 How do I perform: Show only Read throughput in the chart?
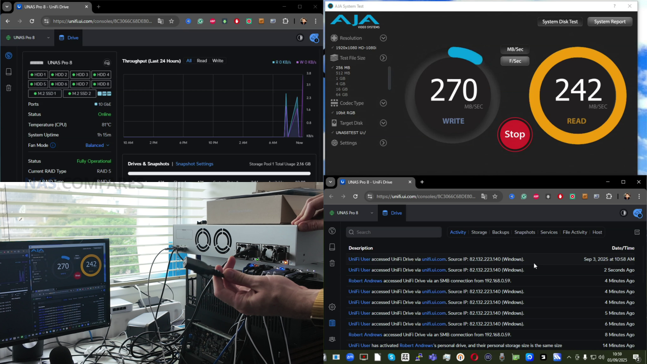(x=202, y=61)
